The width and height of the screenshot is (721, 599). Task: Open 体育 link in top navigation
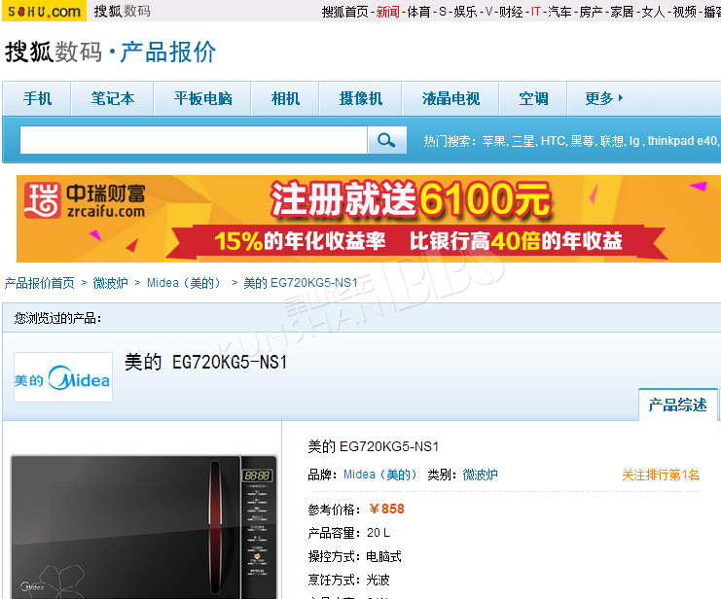[418, 12]
